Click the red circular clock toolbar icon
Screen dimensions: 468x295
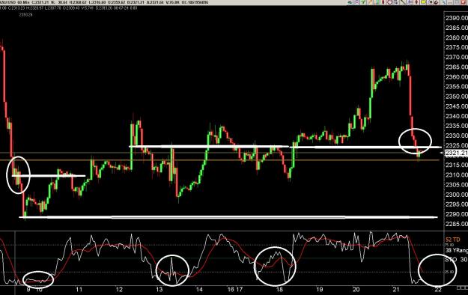point(389,2)
